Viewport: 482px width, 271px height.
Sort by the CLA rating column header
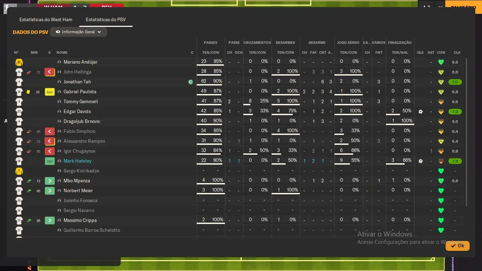(x=457, y=53)
